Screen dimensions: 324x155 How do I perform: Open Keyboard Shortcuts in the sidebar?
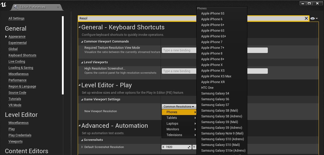22,55
